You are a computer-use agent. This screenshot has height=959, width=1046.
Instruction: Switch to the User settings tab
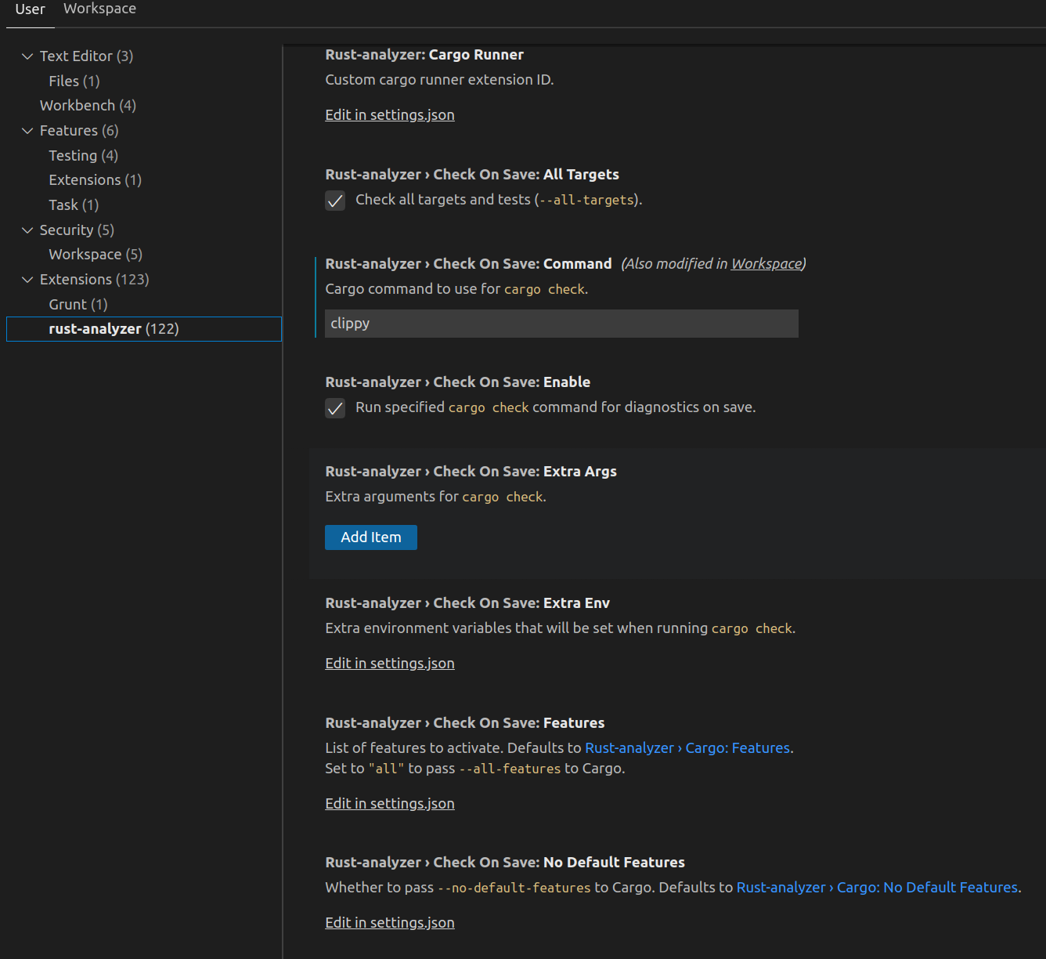pos(31,9)
